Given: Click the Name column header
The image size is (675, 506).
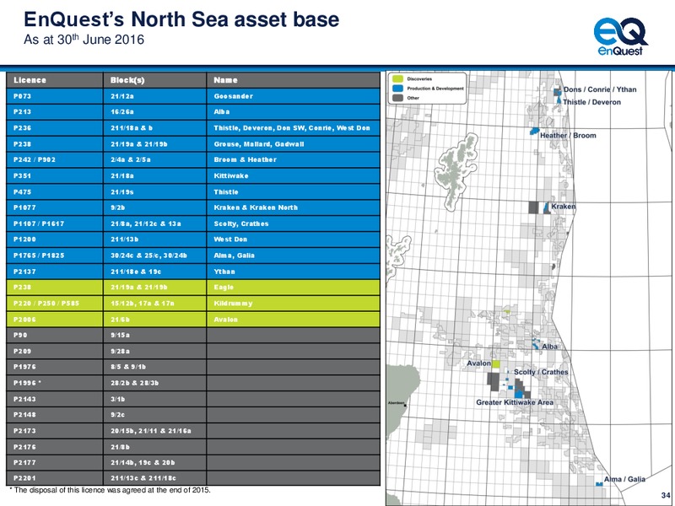Looking at the screenshot, I should [x=294, y=80].
